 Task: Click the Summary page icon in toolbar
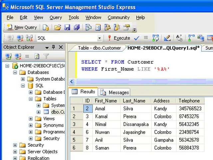(x=98, y=27)
